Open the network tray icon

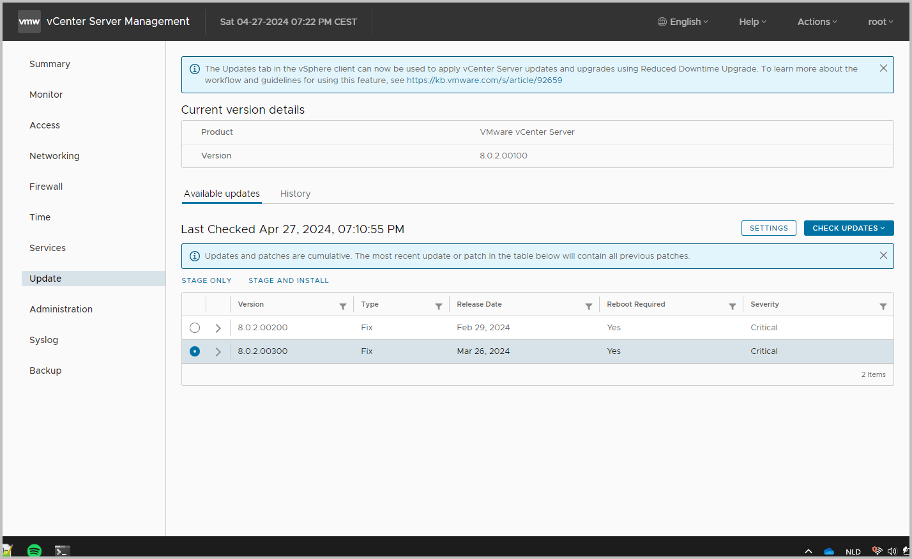(878, 551)
